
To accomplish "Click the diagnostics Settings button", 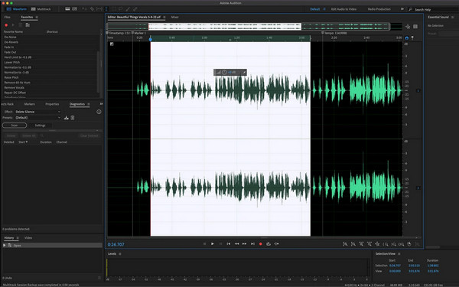I will tap(40, 126).
